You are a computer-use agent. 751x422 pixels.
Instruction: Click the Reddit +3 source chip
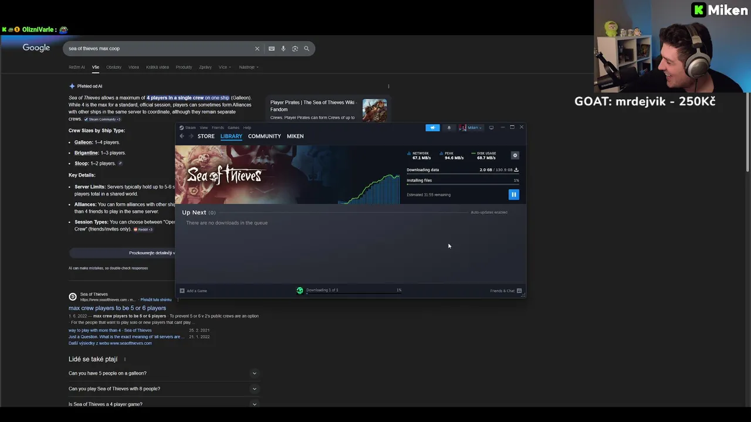tap(143, 230)
